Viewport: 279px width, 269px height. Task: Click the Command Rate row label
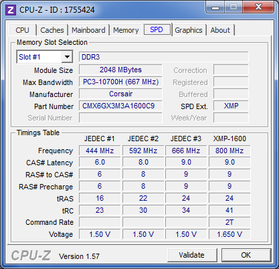tap(50, 222)
